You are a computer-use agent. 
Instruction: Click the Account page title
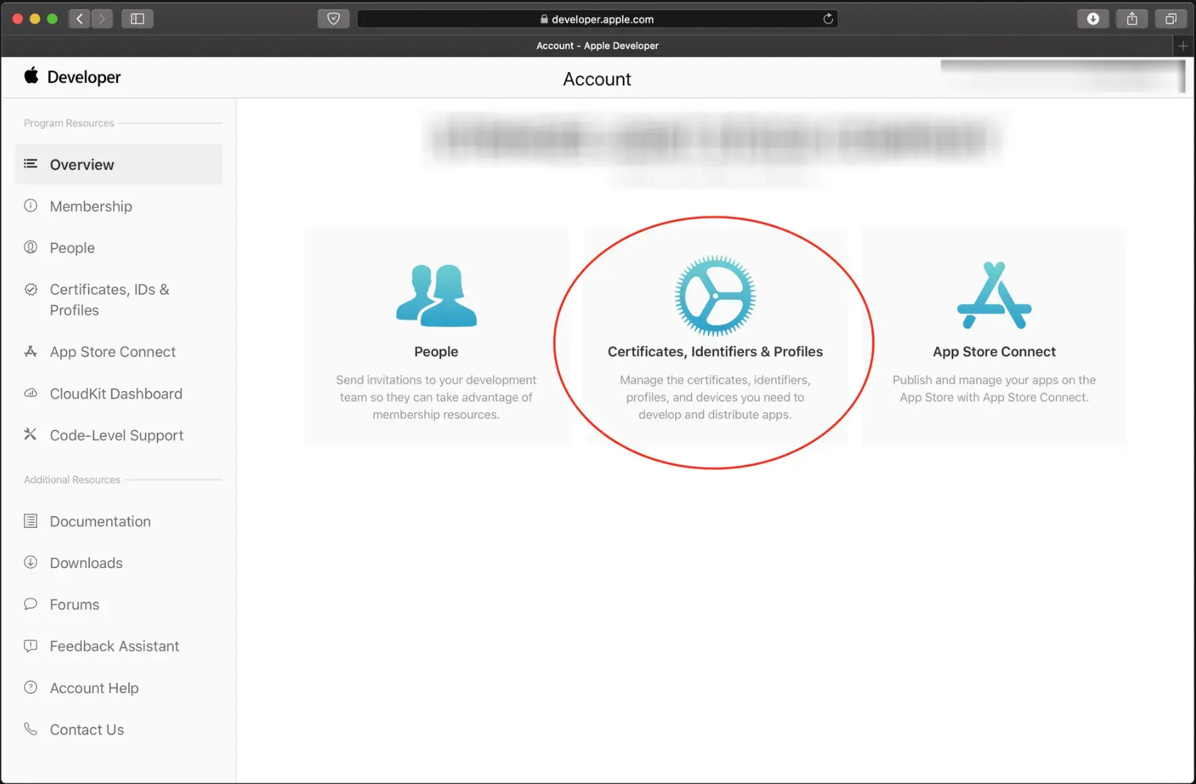597,79
